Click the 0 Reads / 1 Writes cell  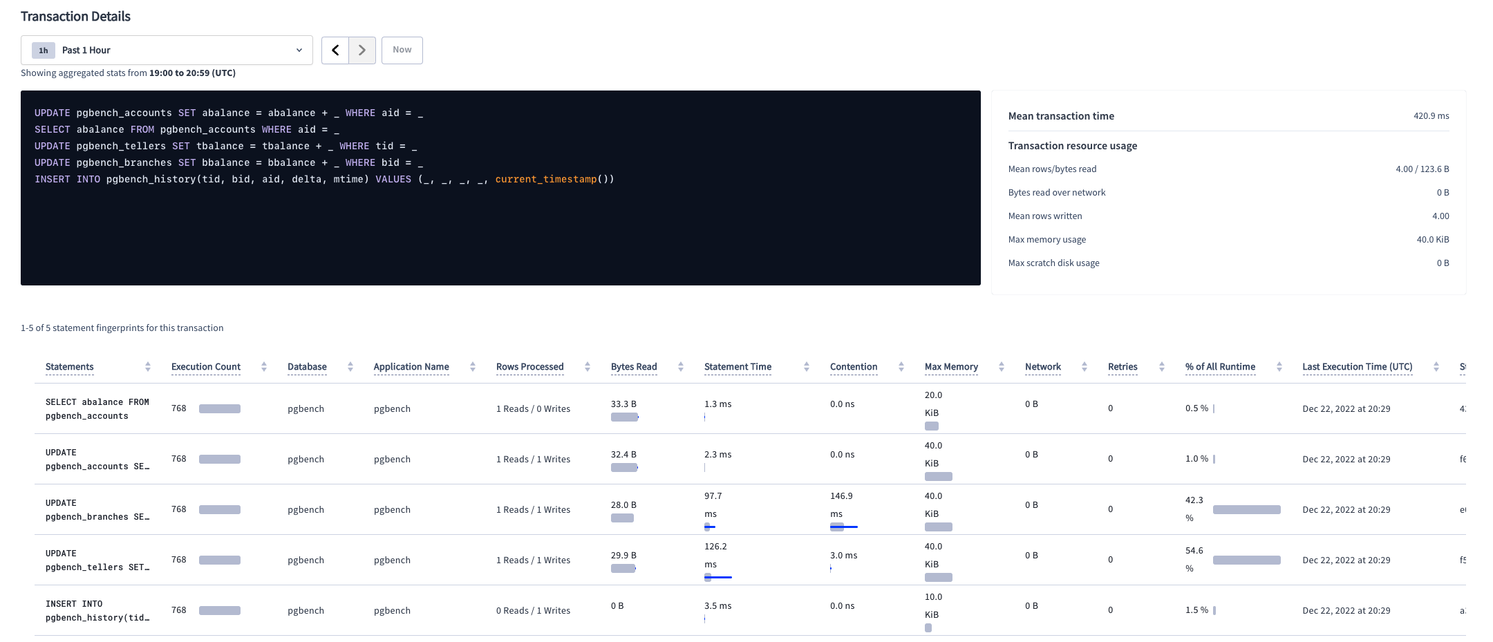tap(533, 611)
